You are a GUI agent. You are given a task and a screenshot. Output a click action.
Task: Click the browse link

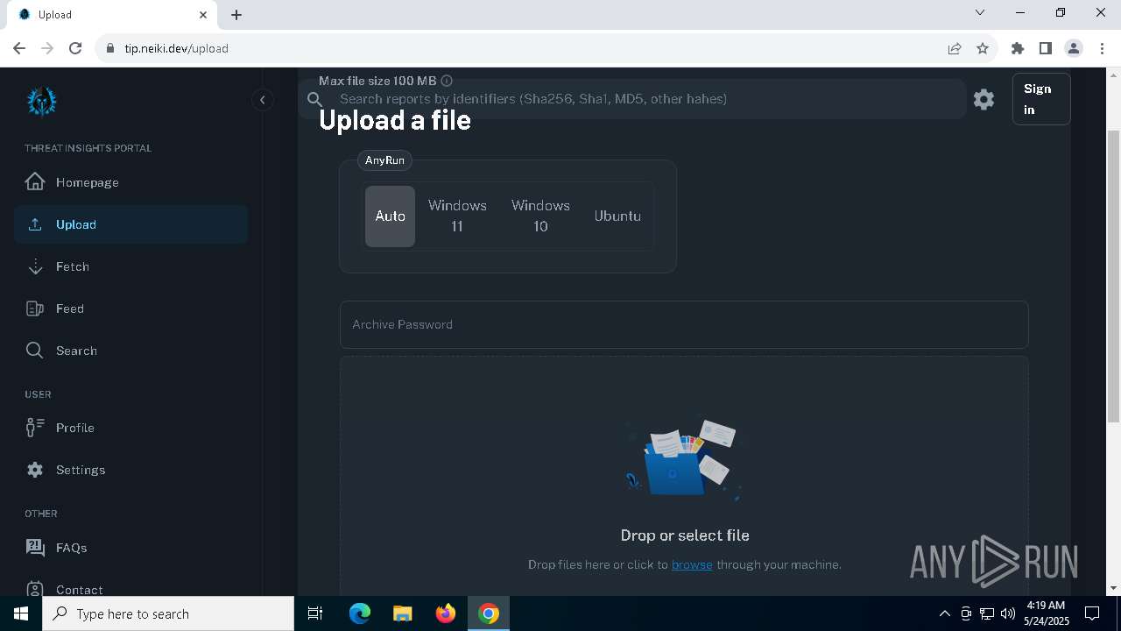pos(692,564)
